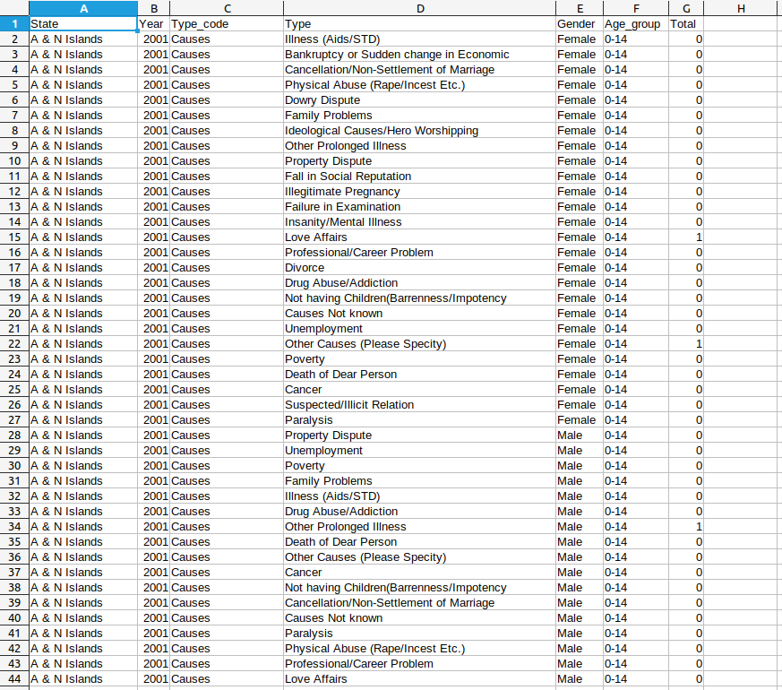The height and width of the screenshot is (690, 782).
Task: Click the 'Paralysis' cell in row 27
Action: 418,420
